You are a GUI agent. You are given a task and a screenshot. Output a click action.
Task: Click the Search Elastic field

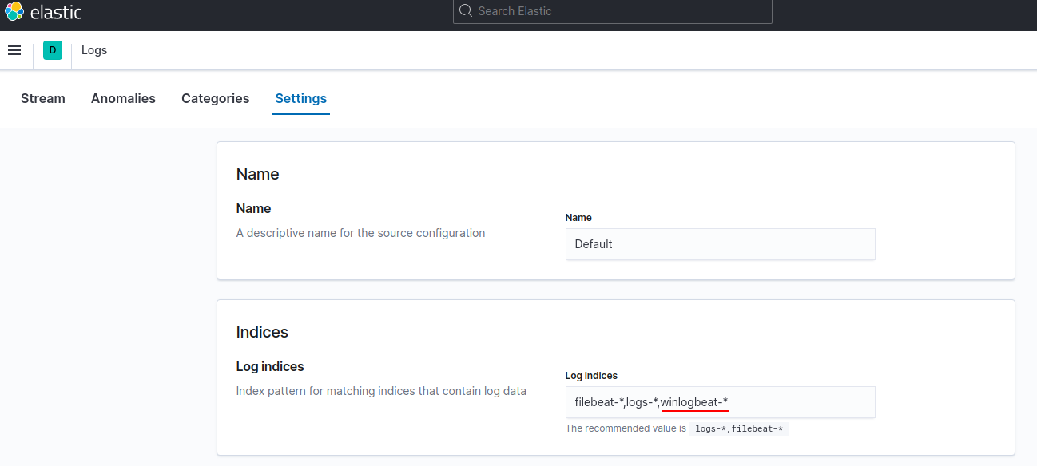[612, 11]
